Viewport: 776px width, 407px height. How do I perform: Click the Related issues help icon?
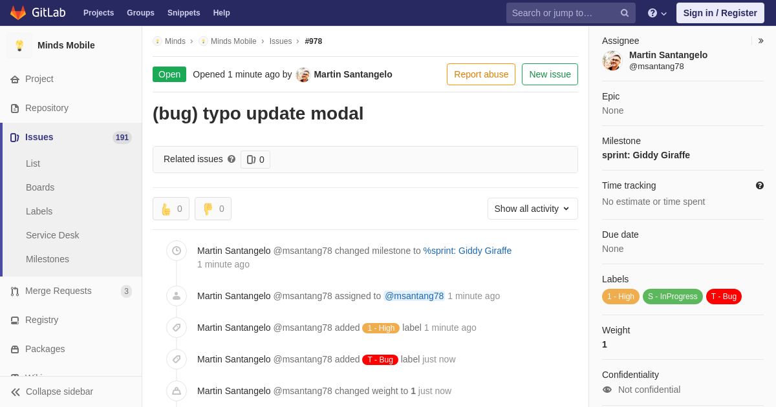pos(232,159)
